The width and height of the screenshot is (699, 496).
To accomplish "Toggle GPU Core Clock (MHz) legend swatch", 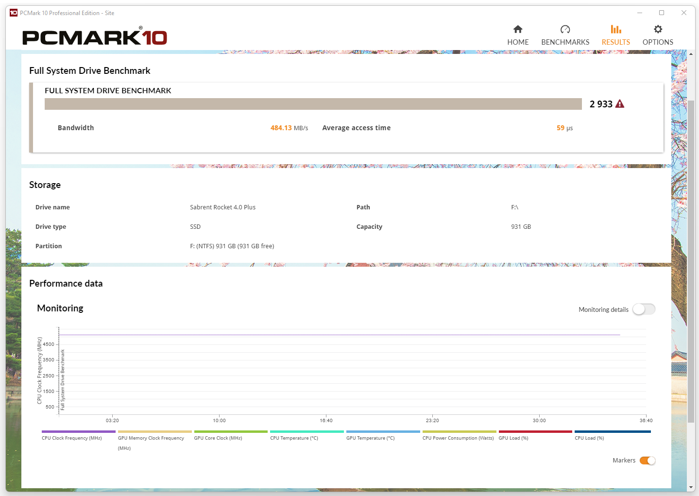I will (x=231, y=431).
